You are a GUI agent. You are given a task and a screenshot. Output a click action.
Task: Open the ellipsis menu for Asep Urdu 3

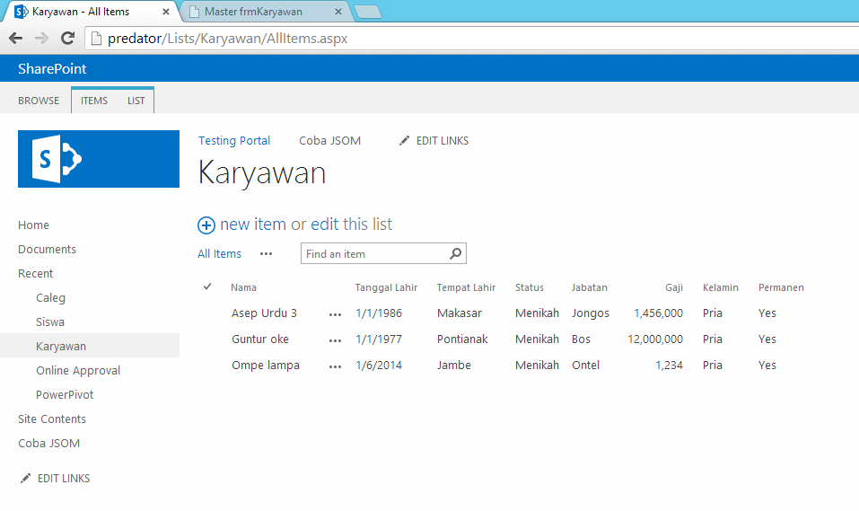click(x=335, y=314)
